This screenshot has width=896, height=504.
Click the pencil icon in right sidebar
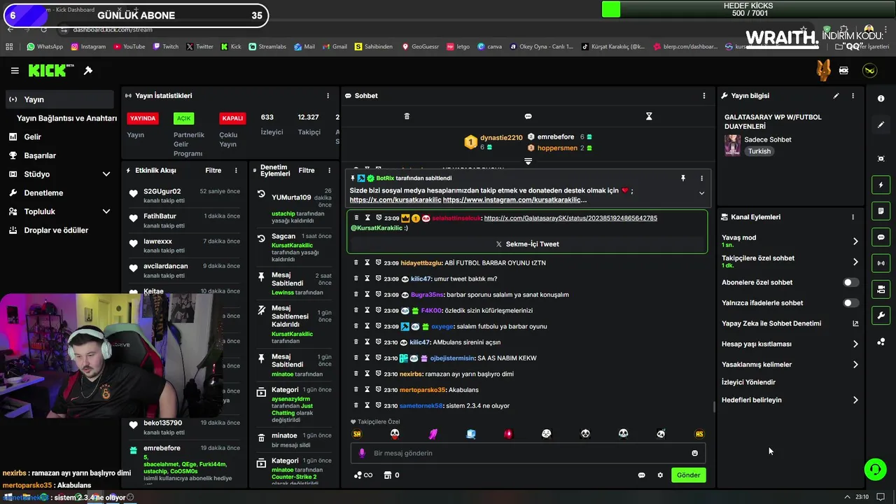tap(881, 125)
